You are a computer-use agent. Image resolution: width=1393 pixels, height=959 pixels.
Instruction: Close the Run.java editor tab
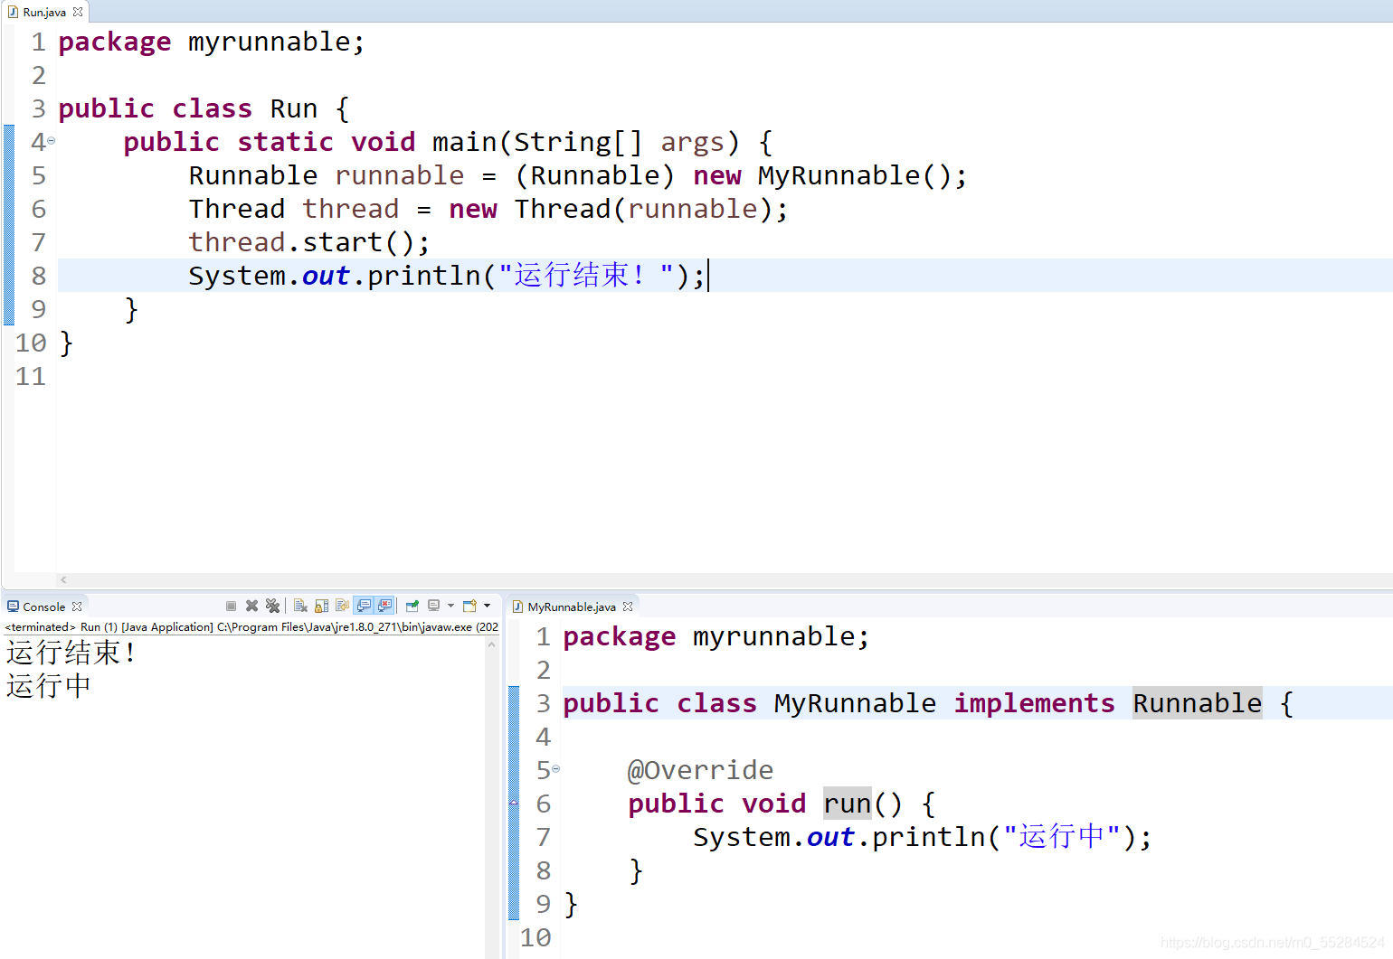coord(78,12)
